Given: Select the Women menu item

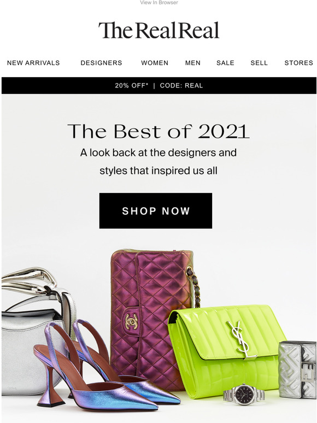Looking at the screenshot, I should click(x=155, y=63).
